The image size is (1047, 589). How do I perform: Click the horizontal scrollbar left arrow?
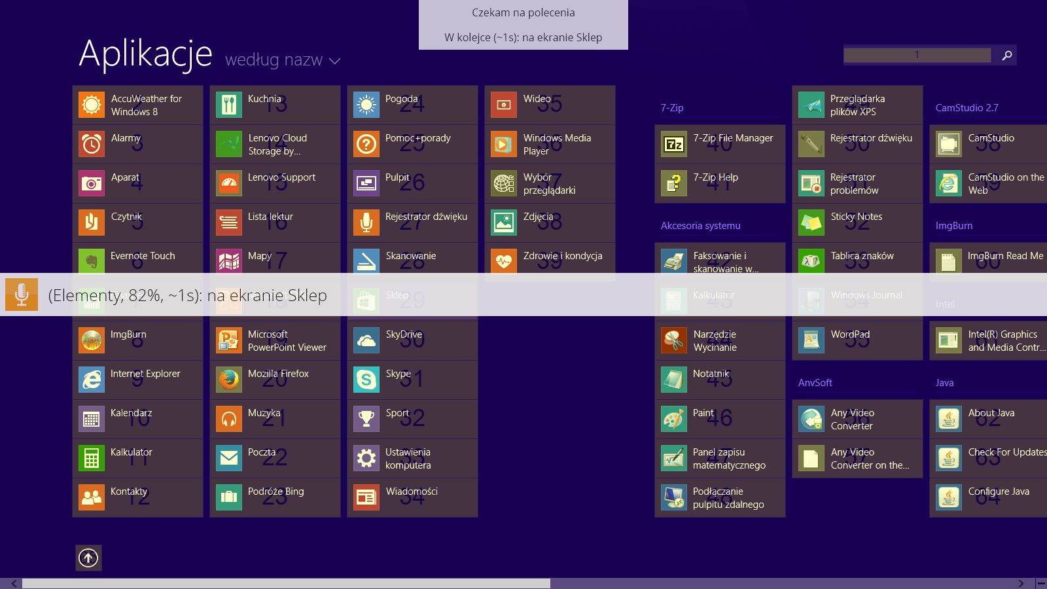pos(14,583)
